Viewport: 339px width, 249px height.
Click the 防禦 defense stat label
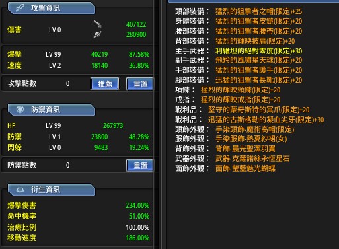[15, 137]
